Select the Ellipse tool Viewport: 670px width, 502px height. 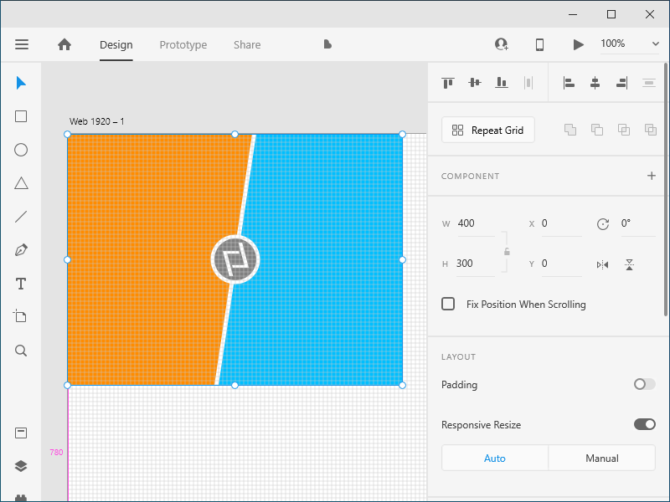pos(21,150)
